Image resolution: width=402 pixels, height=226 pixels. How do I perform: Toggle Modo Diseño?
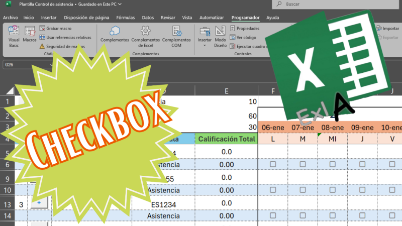click(220, 36)
